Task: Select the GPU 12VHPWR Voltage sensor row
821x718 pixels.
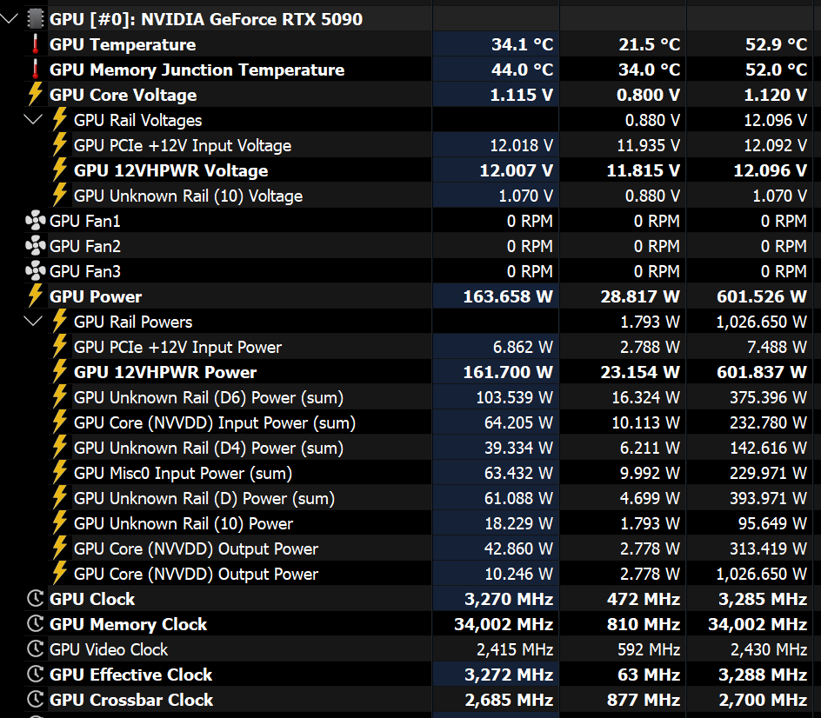Action: click(x=170, y=170)
